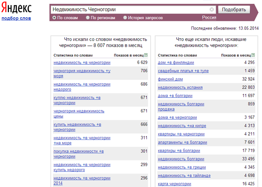Select the По регионам radio button
Image resolution: width=262 pixels, height=187 pixels.
88,18
